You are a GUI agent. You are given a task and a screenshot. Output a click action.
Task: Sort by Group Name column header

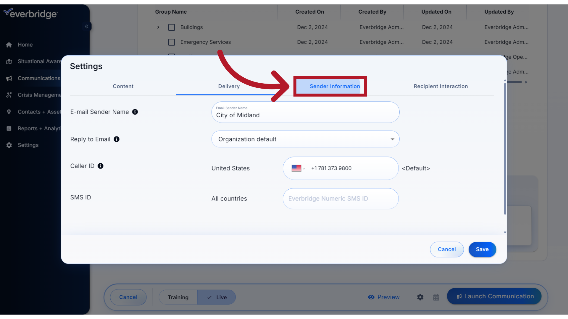171,12
